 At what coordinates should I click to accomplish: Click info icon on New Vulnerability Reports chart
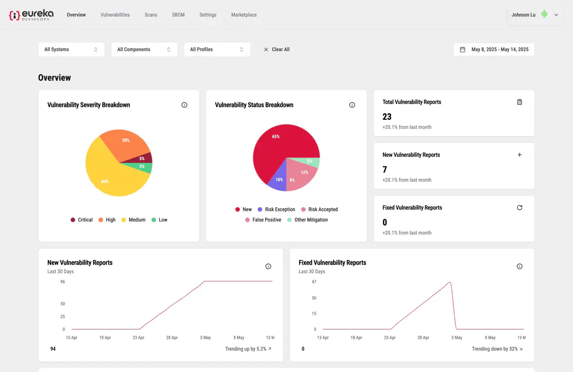pyautogui.click(x=268, y=267)
